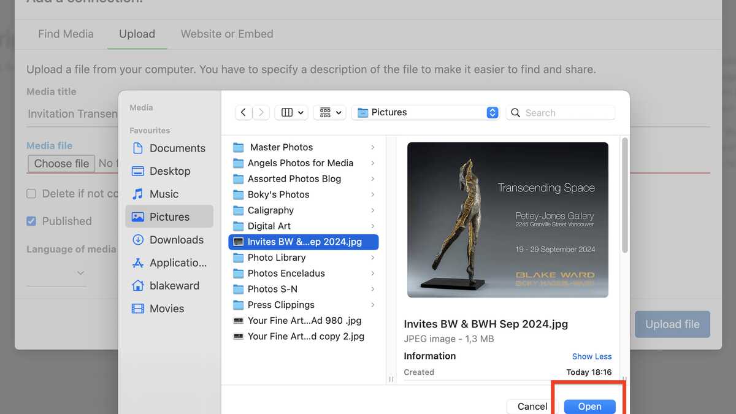Select Downloads in the sidebar
The width and height of the screenshot is (736, 414).
point(169,240)
